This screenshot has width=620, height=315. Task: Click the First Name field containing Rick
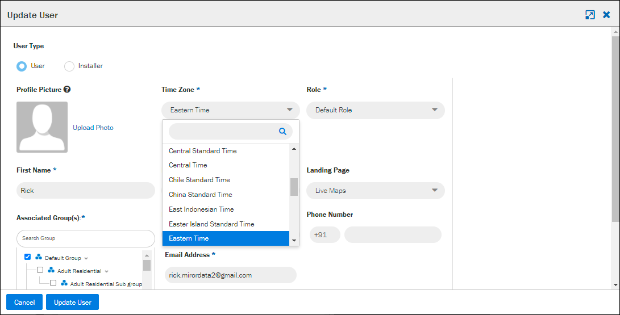(86, 191)
